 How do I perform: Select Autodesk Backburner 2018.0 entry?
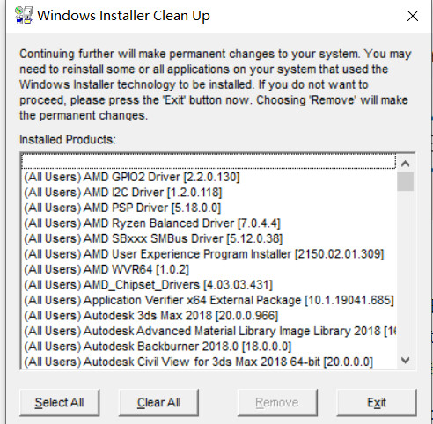point(209,347)
